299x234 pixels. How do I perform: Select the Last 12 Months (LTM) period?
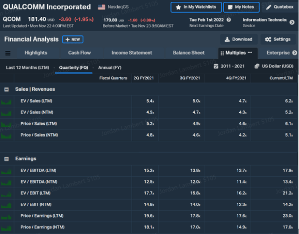pos(28,68)
